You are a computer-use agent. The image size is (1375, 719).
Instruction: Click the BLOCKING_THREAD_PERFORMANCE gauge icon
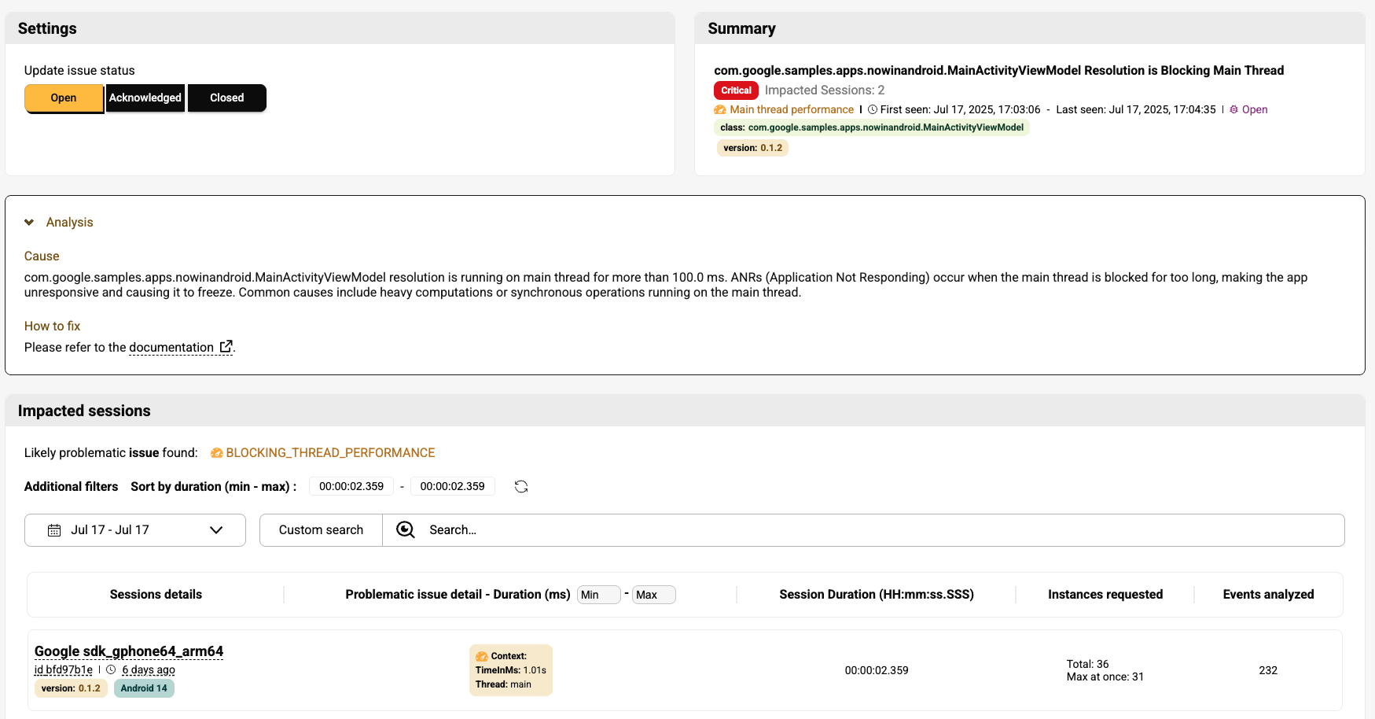(x=216, y=453)
